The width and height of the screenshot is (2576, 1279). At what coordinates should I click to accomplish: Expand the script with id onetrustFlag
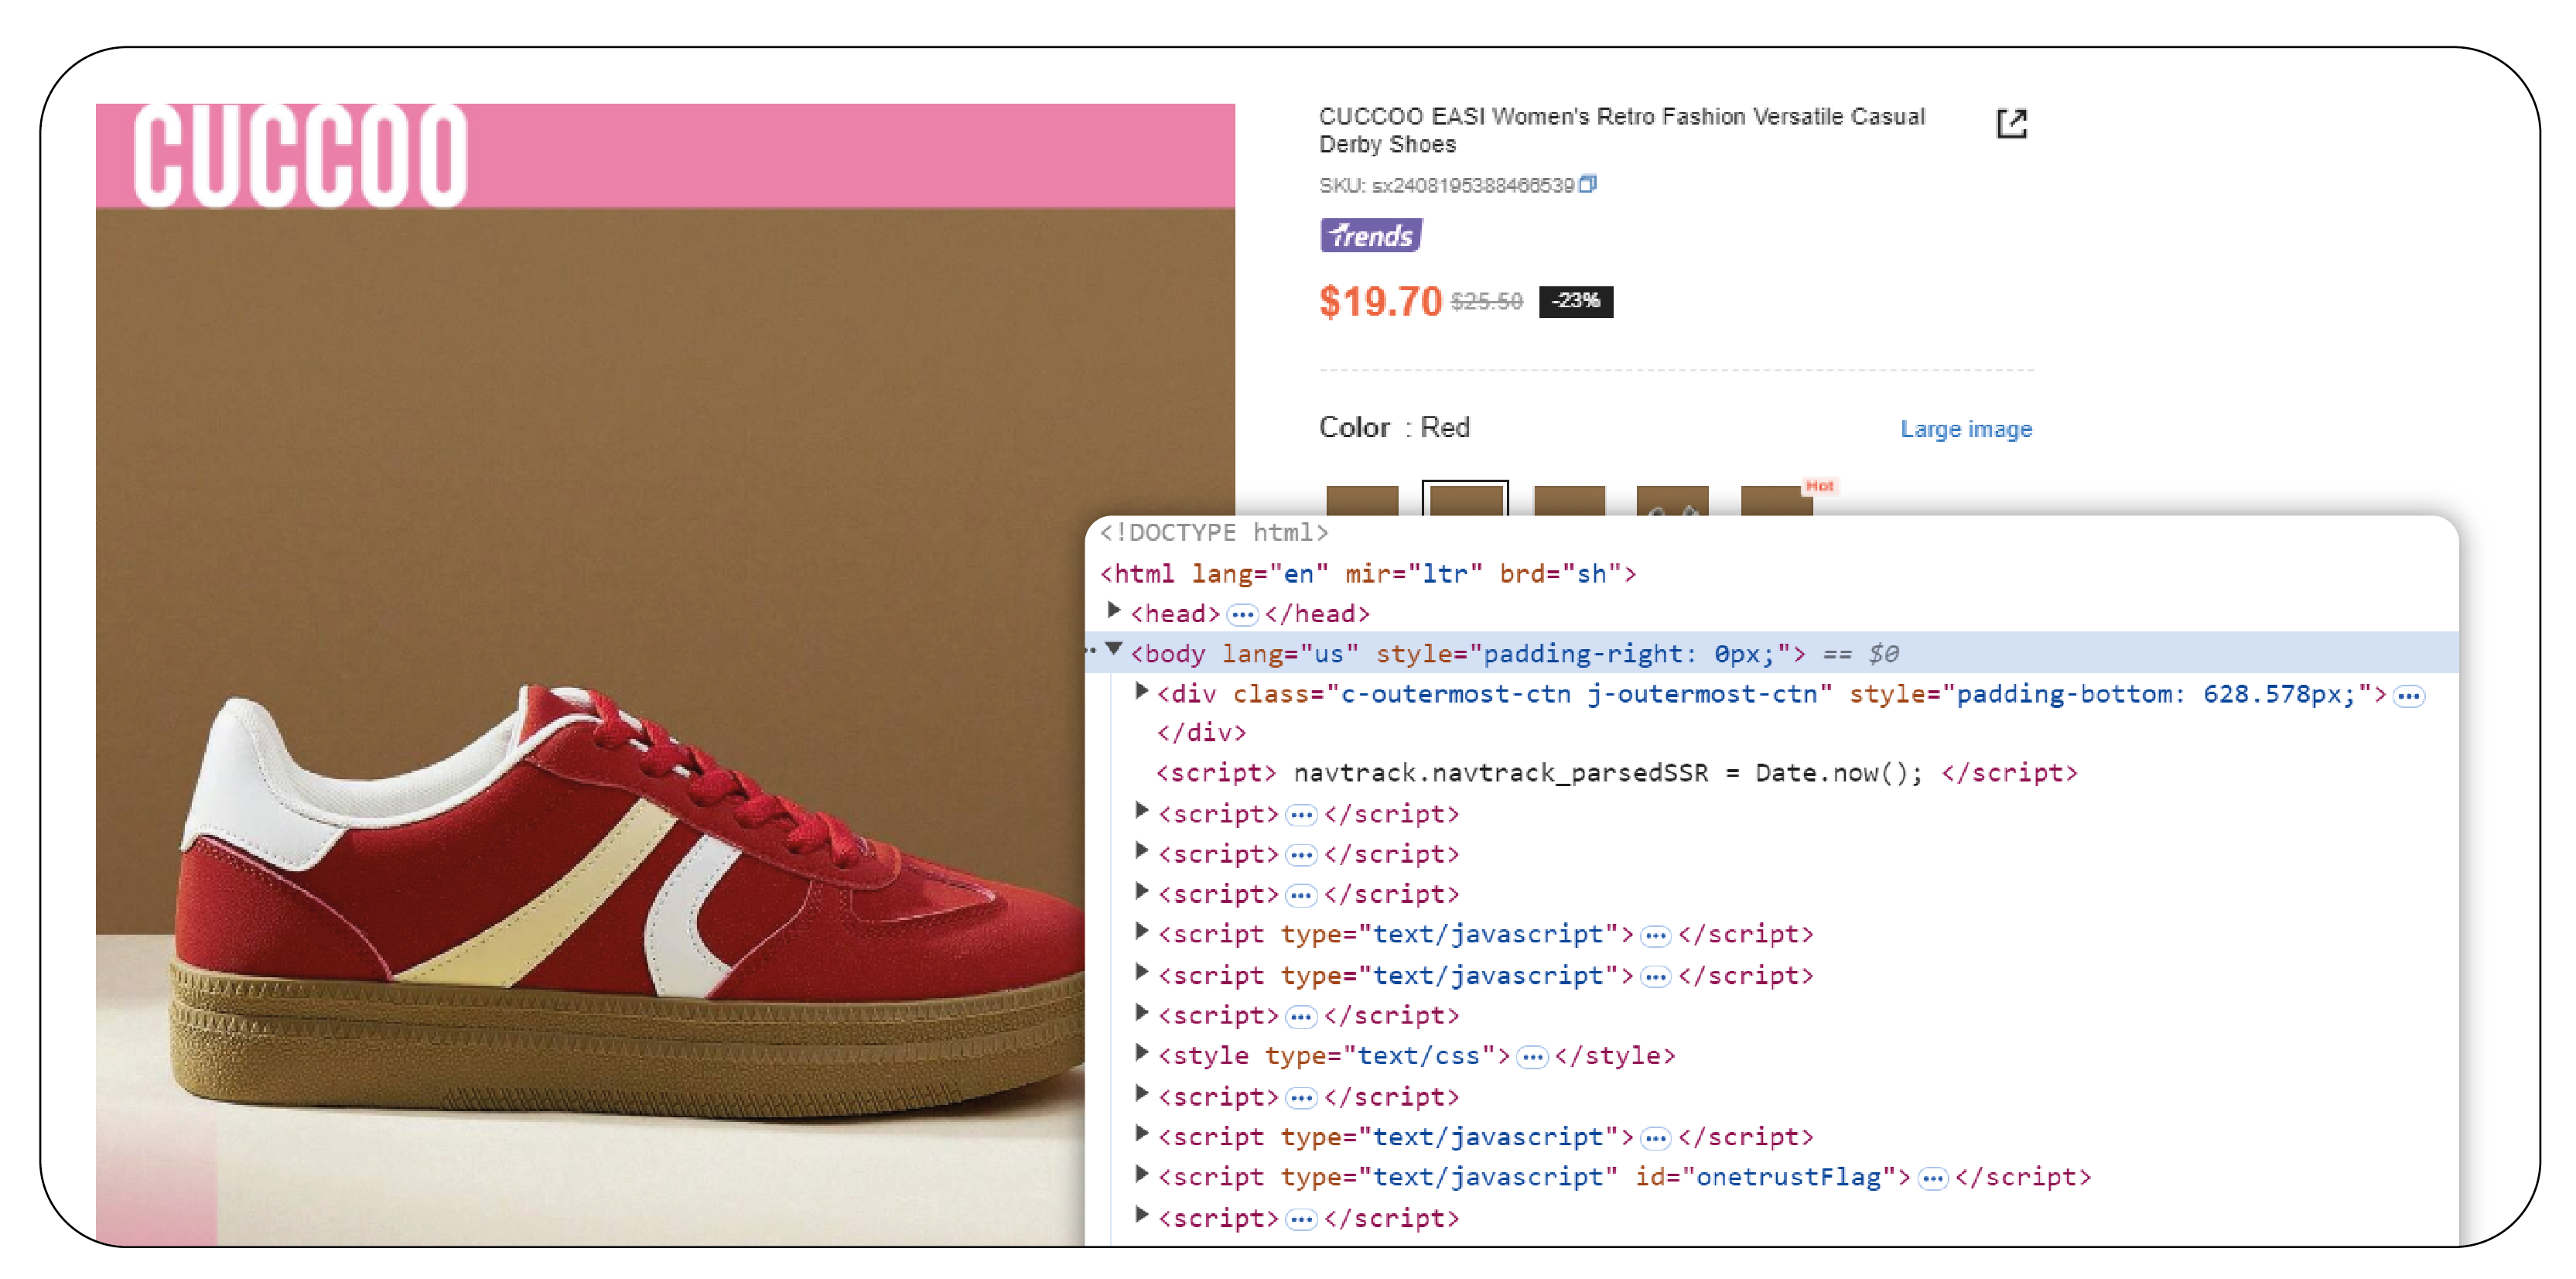1140,1174
